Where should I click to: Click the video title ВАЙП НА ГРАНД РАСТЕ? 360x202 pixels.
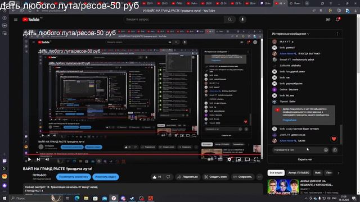pyautogui.click(x=57, y=169)
